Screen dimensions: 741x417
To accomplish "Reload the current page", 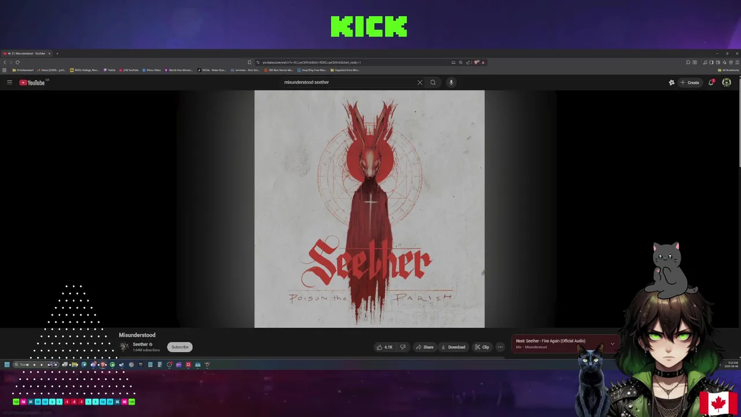I will click(17, 62).
